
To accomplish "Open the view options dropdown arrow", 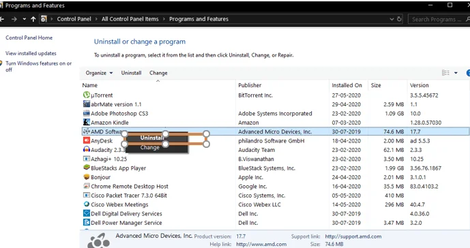I will click(x=456, y=73).
